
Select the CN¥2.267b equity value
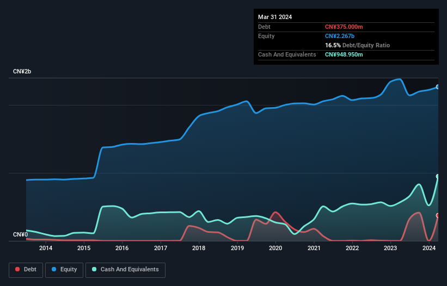(x=340, y=36)
